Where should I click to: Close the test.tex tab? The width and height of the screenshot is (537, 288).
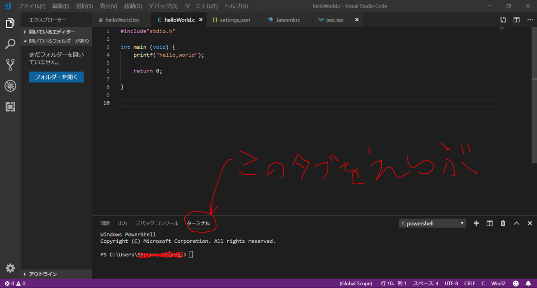[x=357, y=20]
